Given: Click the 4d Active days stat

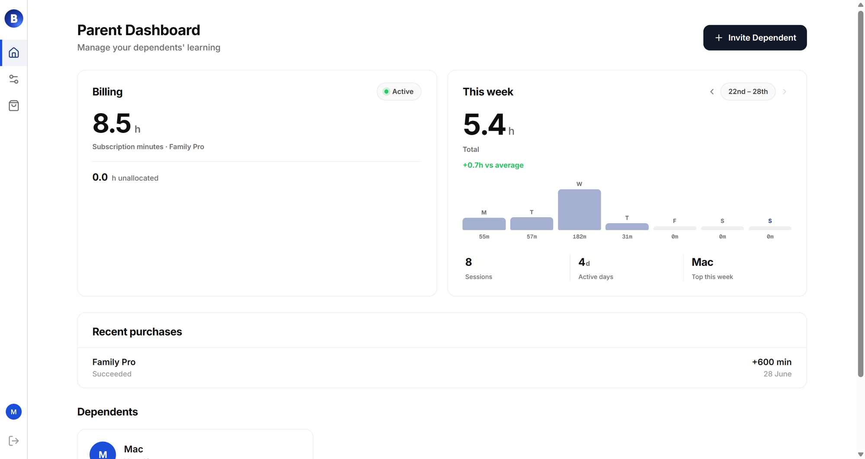Looking at the screenshot, I should pyautogui.click(x=596, y=268).
